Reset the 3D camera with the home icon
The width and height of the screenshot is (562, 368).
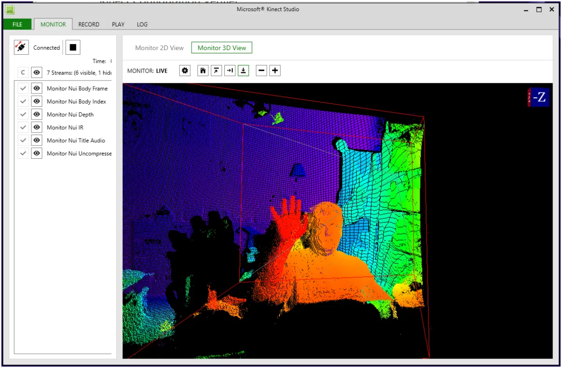tap(203, 71)
